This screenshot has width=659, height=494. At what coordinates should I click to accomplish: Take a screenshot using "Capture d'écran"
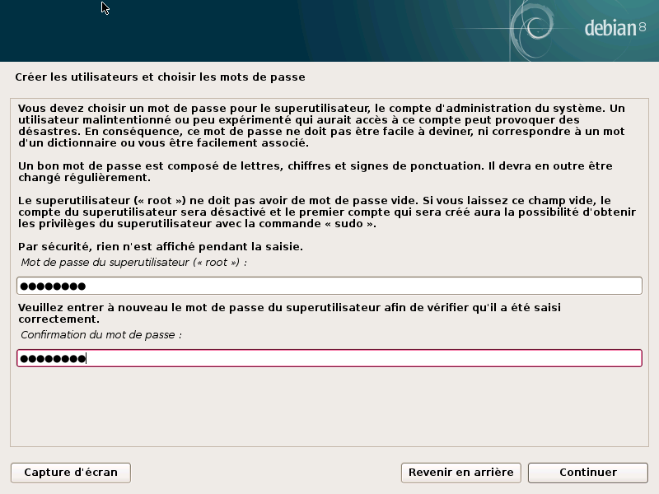click(70, 473)
